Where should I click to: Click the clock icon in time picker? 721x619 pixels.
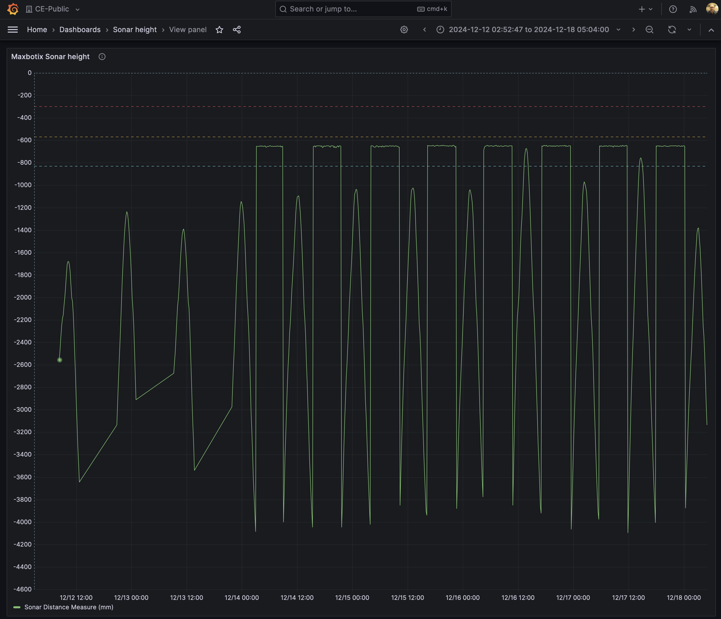point(440,30)
